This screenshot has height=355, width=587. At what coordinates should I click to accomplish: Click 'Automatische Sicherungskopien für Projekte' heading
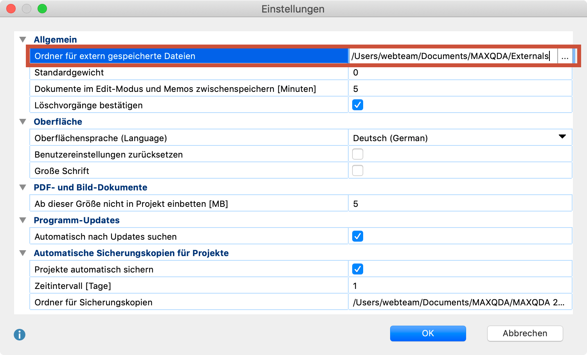tap(131, 253)
